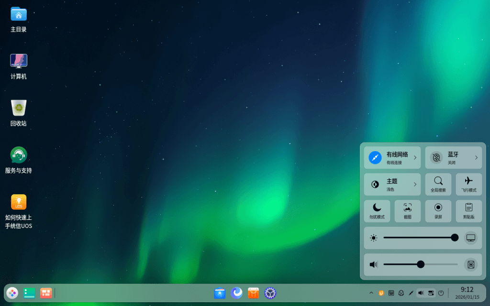Launch the browser from the dock

pos(236,293)
